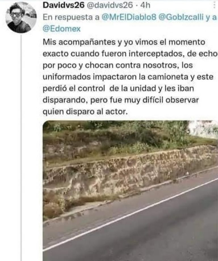This screenshot has width=218, height=261.
Task: Open the @davidvs26 handle link
Action: click(x=110, y=5)
